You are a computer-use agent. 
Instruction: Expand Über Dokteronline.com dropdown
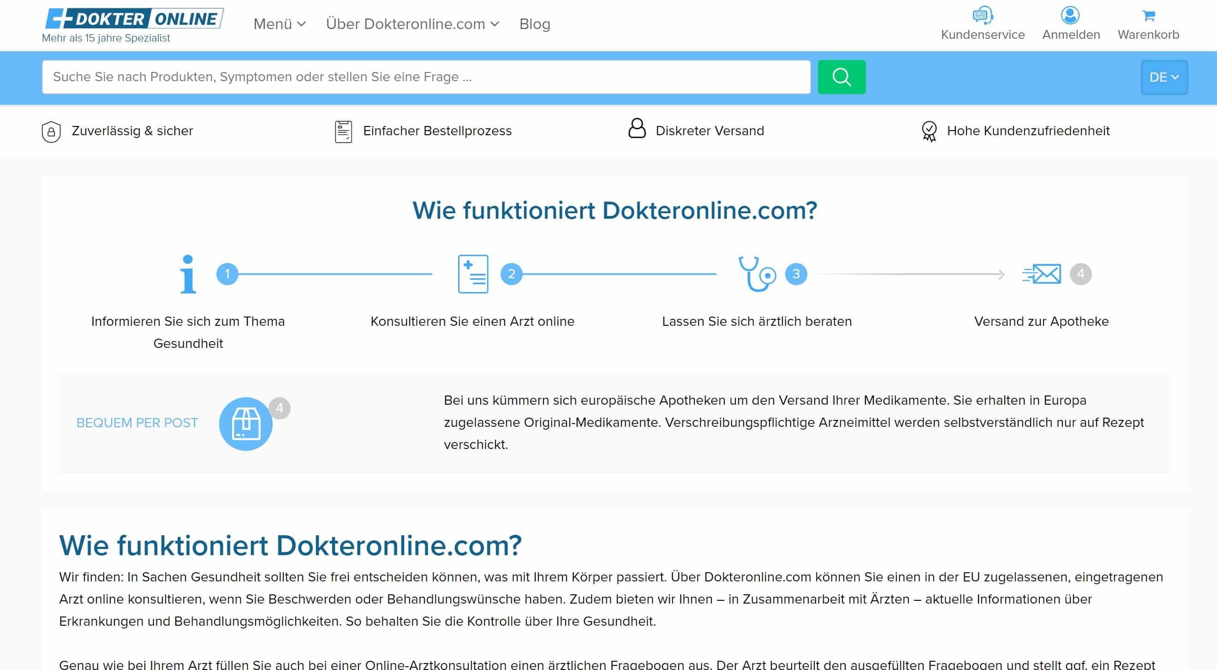[412, 24]
